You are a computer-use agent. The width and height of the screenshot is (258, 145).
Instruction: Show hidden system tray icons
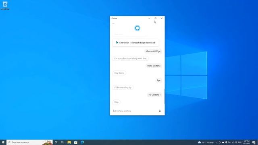coord(216,142)
